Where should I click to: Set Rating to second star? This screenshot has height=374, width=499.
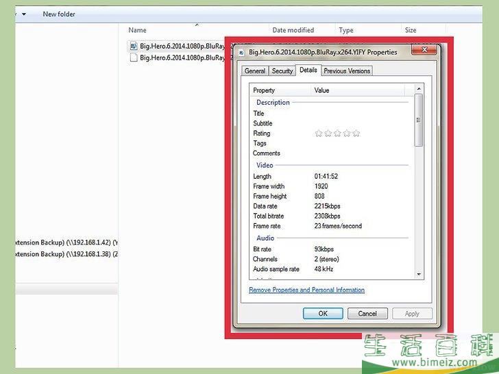click(328, 134)
